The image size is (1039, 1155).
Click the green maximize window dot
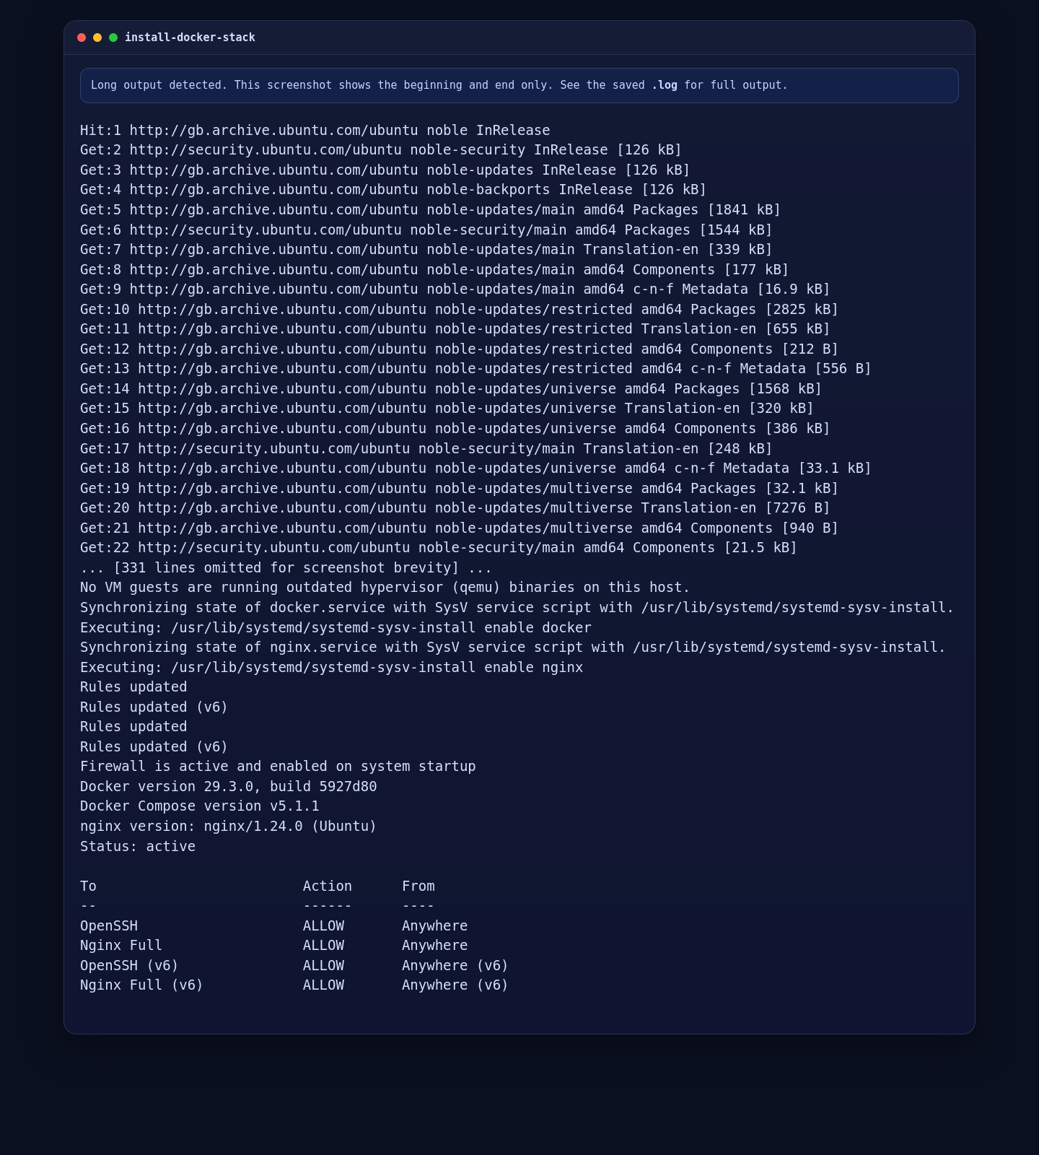coord(113,38)
